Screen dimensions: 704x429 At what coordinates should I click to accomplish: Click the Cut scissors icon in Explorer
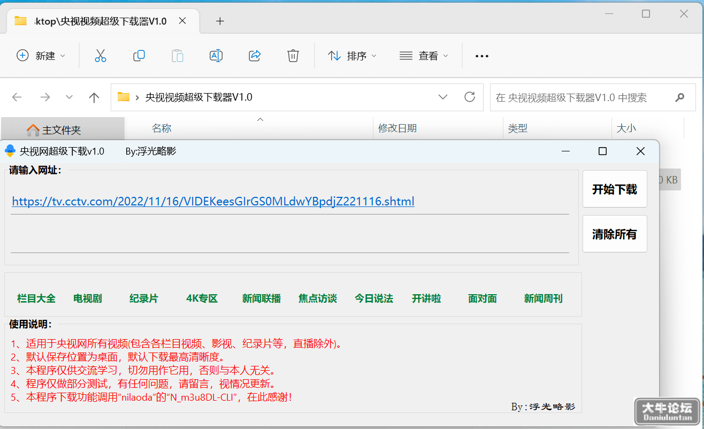101,56
